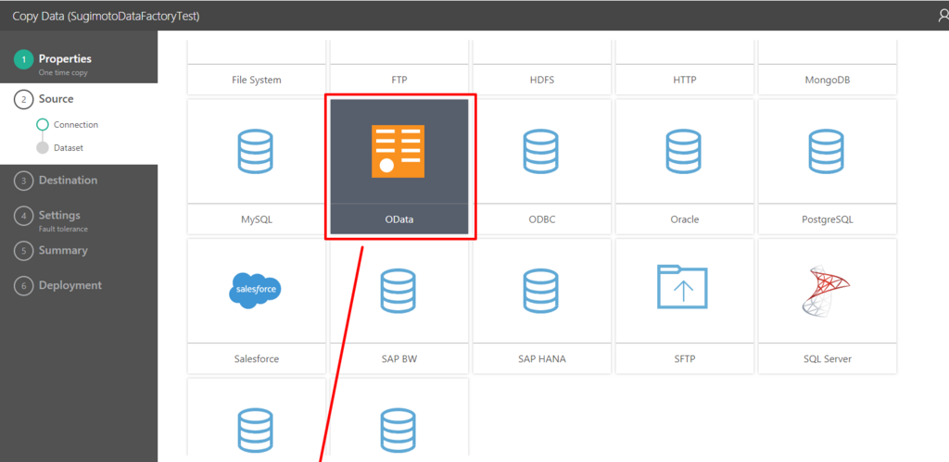Image resolution: width=949 pixels, height=462 pixels.
Task: Click the MySQL text label
Action: [257, 219]
